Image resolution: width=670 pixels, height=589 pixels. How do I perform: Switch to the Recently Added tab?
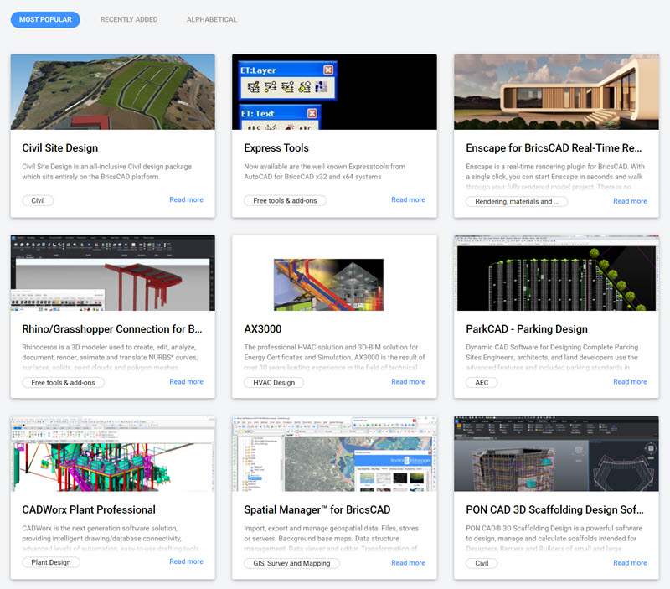(x=129, y=19)
